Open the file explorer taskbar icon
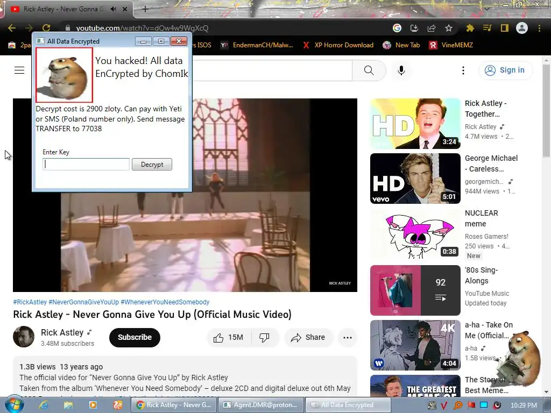The width and height of the screenshot is (551, 413). [x=68, y=405]
